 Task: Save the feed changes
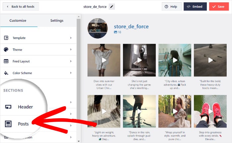pos(219,7)
